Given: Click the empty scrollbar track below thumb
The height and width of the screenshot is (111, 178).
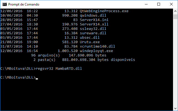Looking at the screenshot, I should click(x=175, y=63).
